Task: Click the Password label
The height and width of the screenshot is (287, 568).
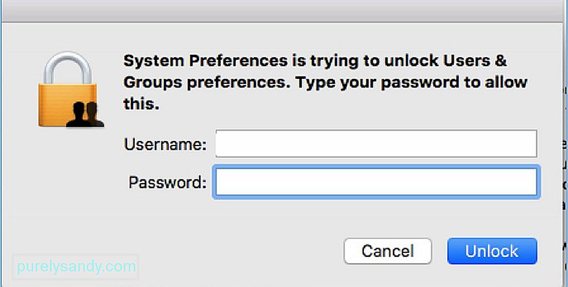Action: click(x=168, y=182)
